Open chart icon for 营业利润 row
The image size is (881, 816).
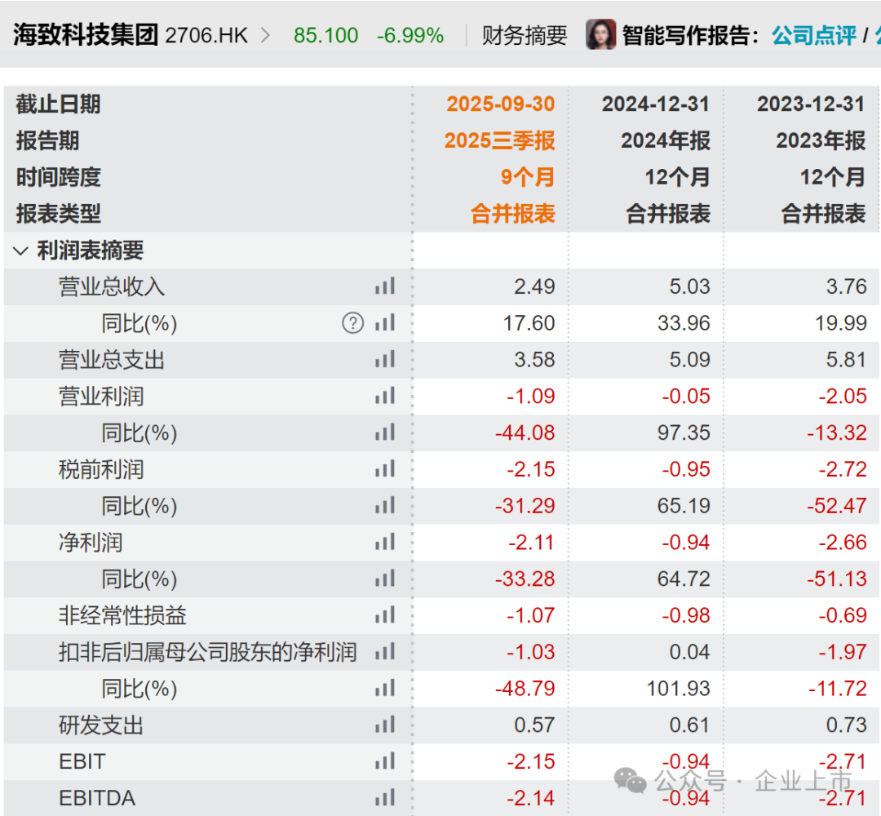385,396
